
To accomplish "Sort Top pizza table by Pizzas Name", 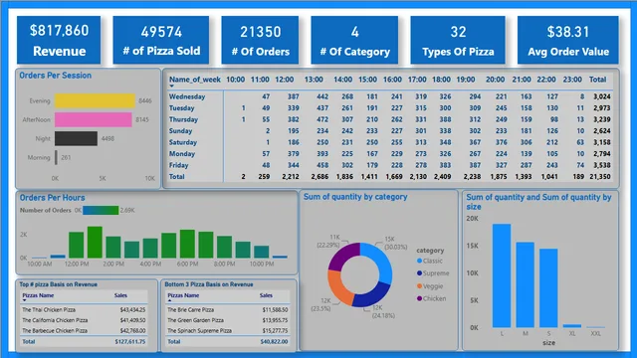I will click(x=38, y=295).
